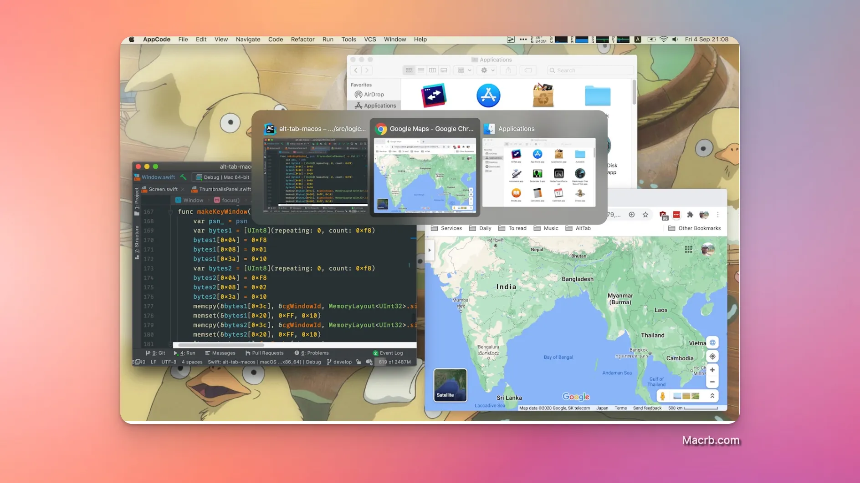Open the Debug | Mac 64-bit configuration dropdown

pyautogui.click(x=222, y=177)
